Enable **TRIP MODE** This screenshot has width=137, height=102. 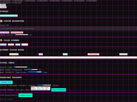[x=93, y=54]
